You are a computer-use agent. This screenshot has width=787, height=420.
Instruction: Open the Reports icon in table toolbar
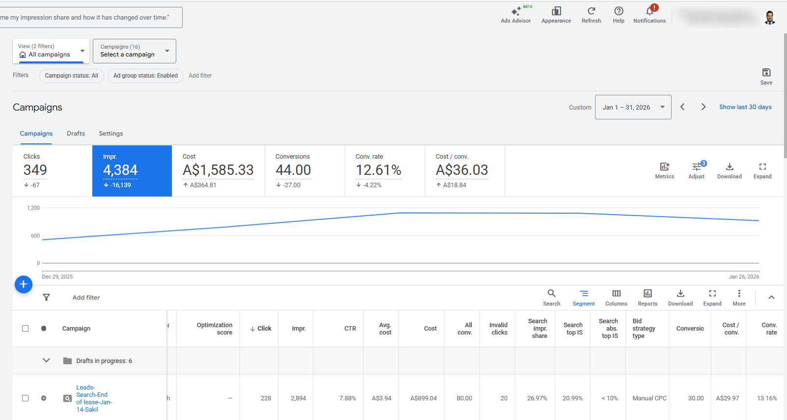(x=648, y=293)
